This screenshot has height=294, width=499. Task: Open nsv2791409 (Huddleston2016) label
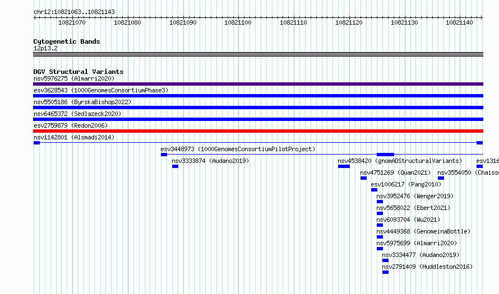pyautogui.click(x=427, y=267)
